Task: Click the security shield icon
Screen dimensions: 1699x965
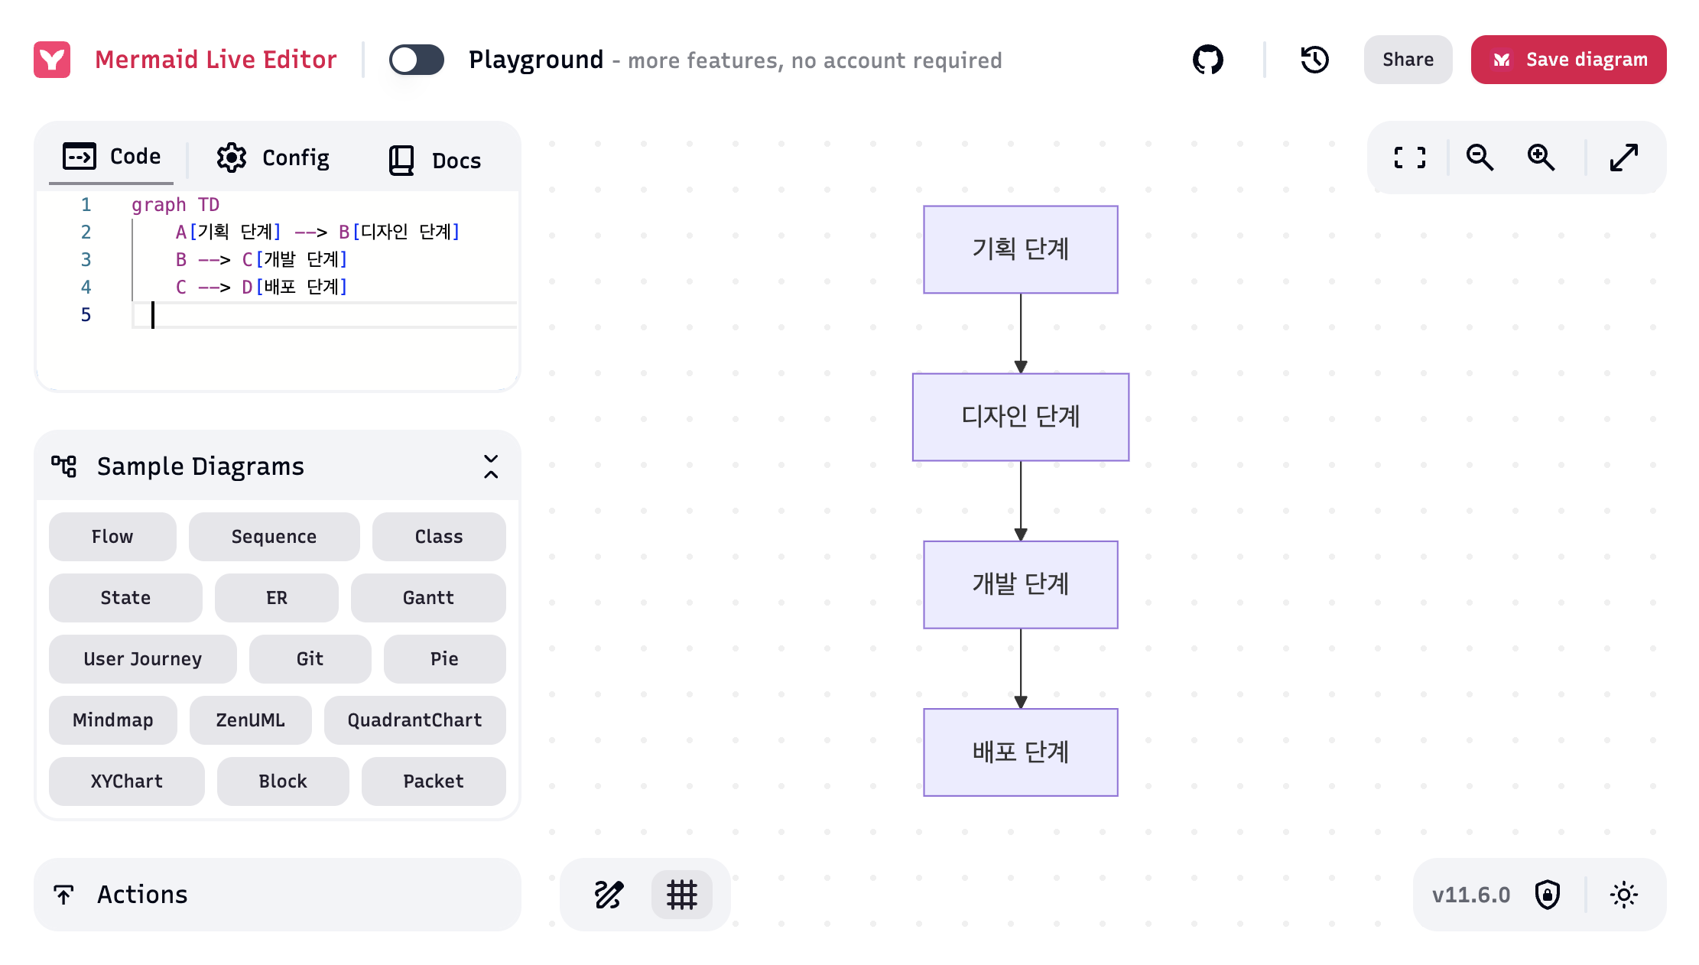Action: (x=1547, y=895)
